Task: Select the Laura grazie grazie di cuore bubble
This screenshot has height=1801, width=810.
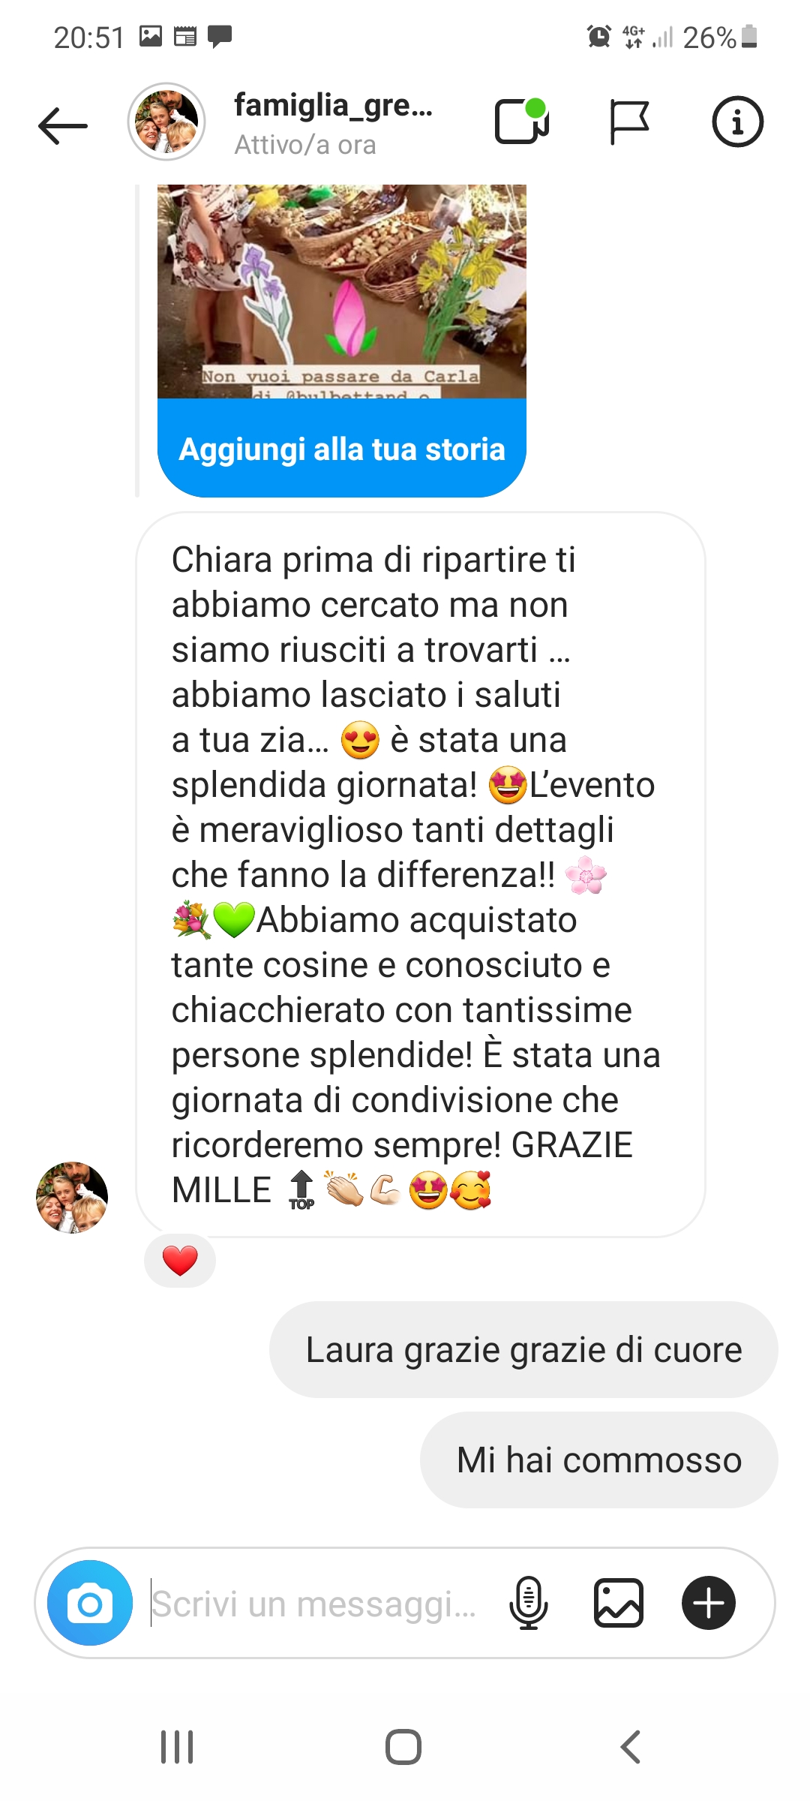Action: click(x=523, y=1349)
